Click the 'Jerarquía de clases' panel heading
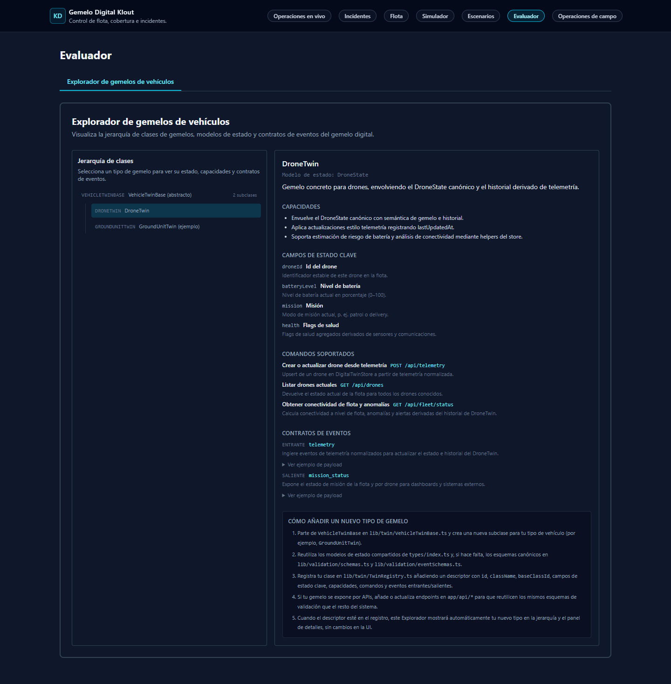This screenshot has height=684, width=671. (106, 161)
